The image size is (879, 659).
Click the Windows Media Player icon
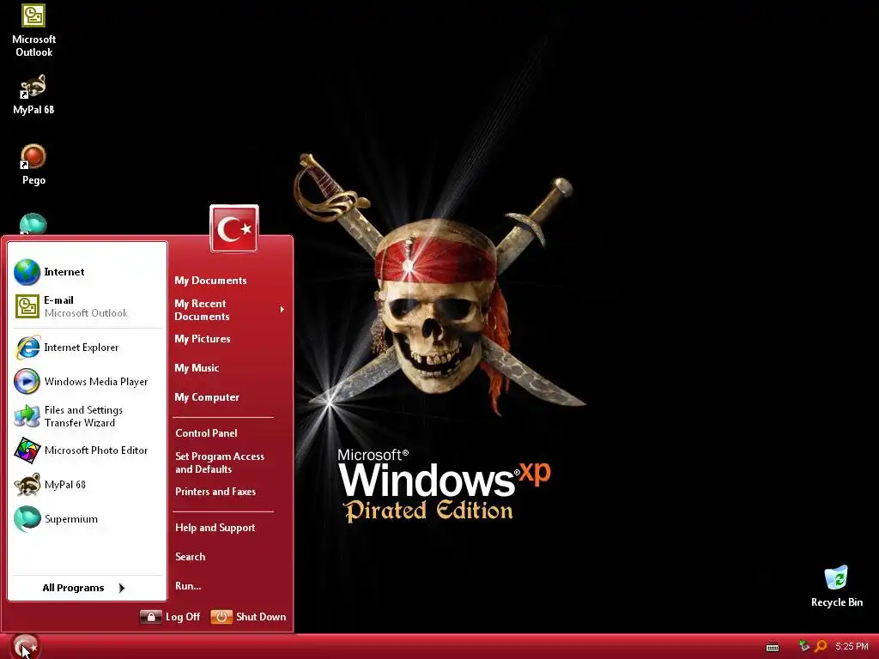[27, 382]
